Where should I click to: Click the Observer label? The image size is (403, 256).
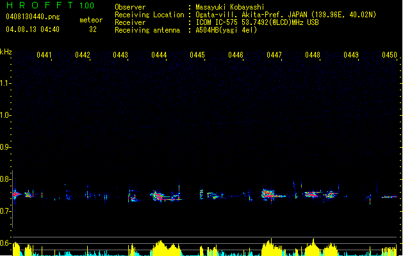point(130,7)
